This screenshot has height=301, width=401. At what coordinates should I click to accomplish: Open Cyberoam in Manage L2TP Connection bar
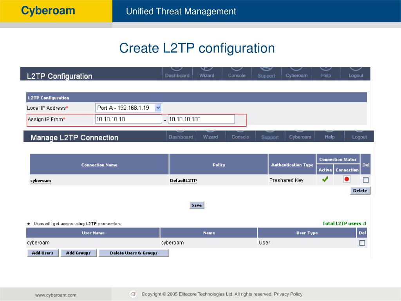point(300,136)
